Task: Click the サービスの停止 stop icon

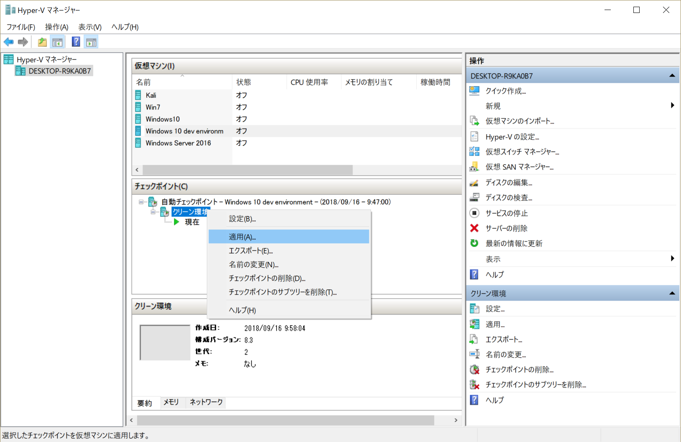Action: [474, 213]
